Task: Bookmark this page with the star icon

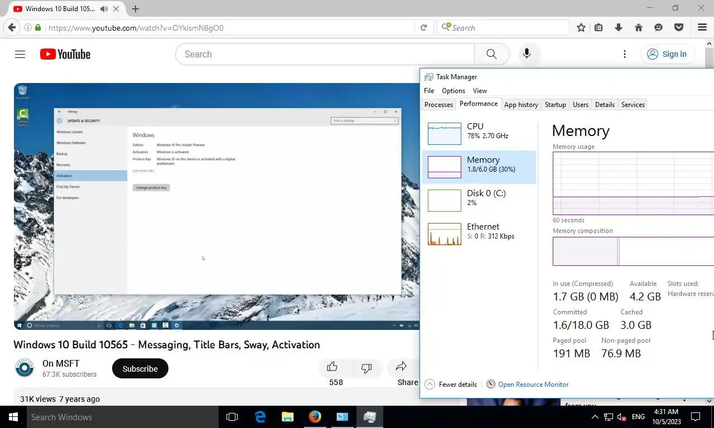Action: pos(581,28)
